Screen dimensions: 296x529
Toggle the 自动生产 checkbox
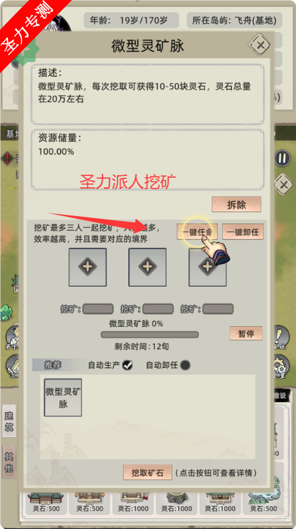(x=127, y=365)
